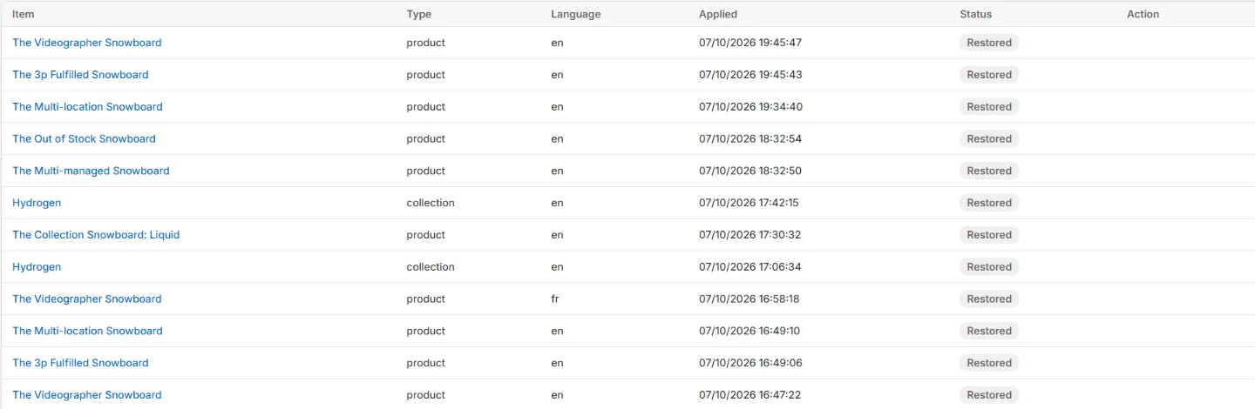This screenshot has width=1255, height=409.
Task: Open The Collection Snowboard: Liquid link
Action: [x=96, y=235]
